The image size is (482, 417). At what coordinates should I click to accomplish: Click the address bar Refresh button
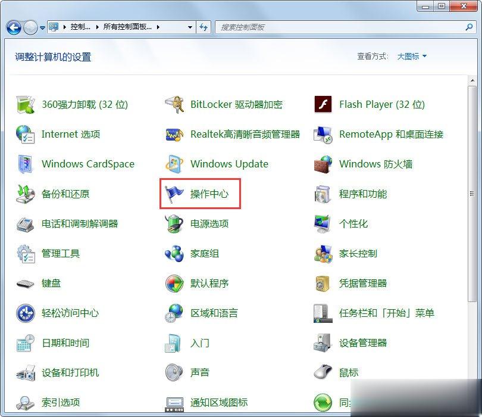[x=204, y=27]
